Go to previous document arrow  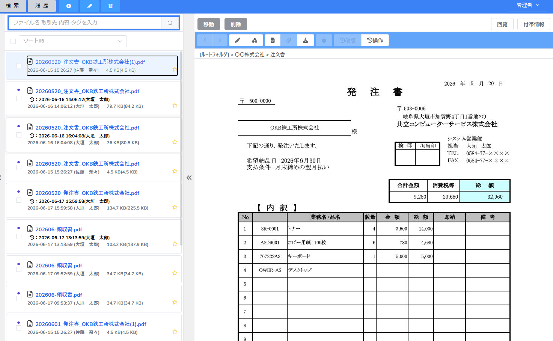click(205, 40)
